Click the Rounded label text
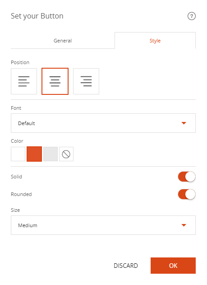This screenshot has height=285, width=207. (x=21, y=194)
